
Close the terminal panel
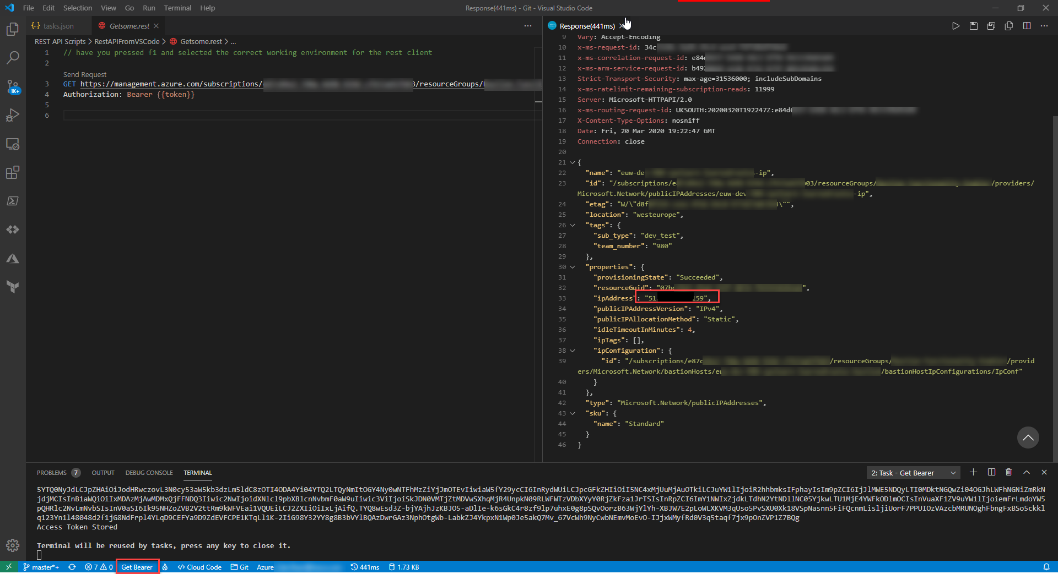coord(1044,472)
